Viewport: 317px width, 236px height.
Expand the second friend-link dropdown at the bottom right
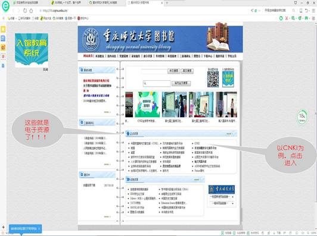pos(222,203)
